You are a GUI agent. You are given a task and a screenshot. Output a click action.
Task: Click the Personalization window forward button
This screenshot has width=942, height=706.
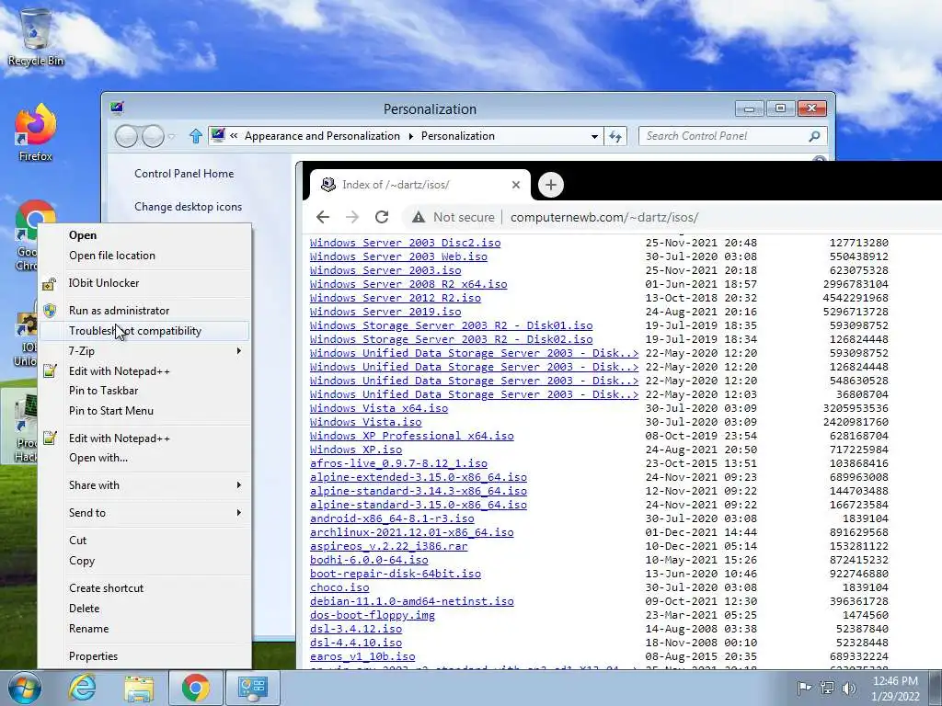pyautogui.click(x=154, y=136)
